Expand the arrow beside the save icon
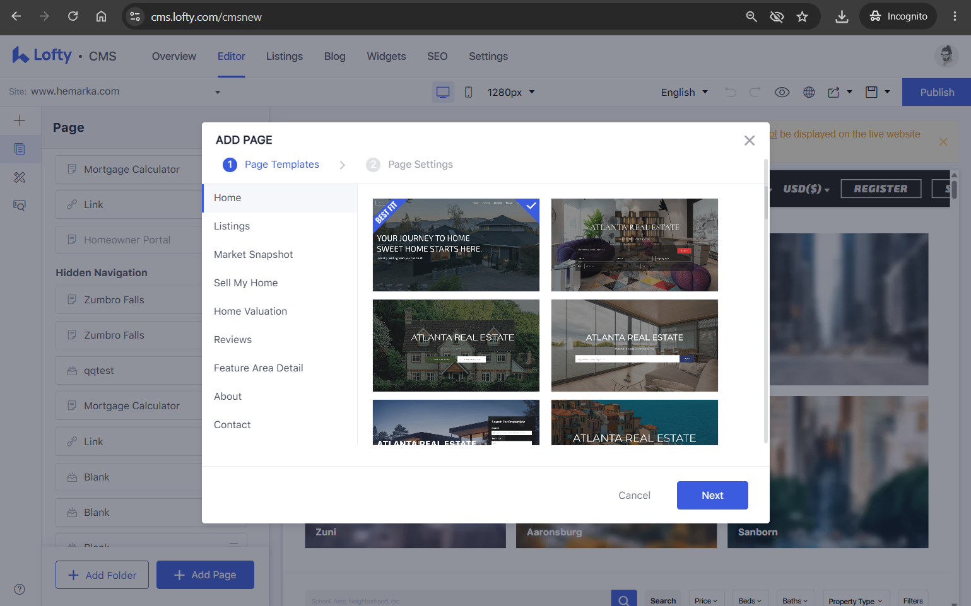Viewport: 971px width, 606px height. [x=887, y=92]
